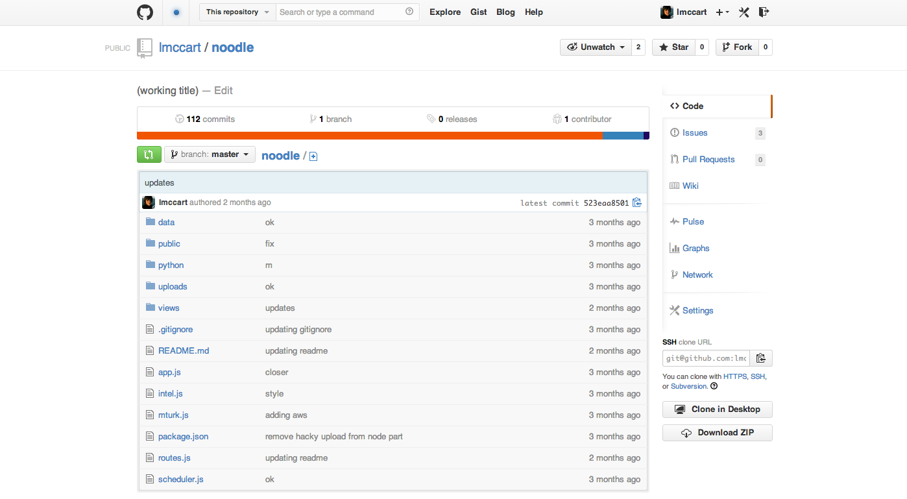907x499 pixels.
Task: Open the Graphs tab
Action: pos(717,249)
